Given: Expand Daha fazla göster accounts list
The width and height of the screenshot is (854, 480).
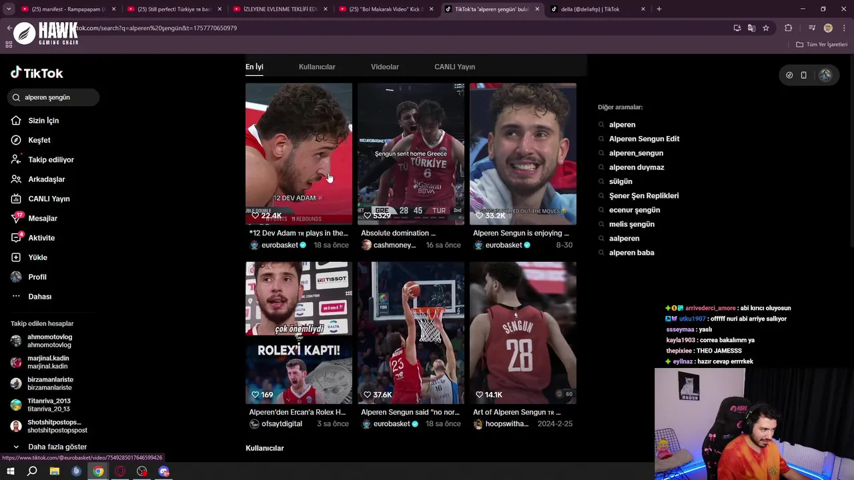Looking at the screenshot, I should 51,447.
